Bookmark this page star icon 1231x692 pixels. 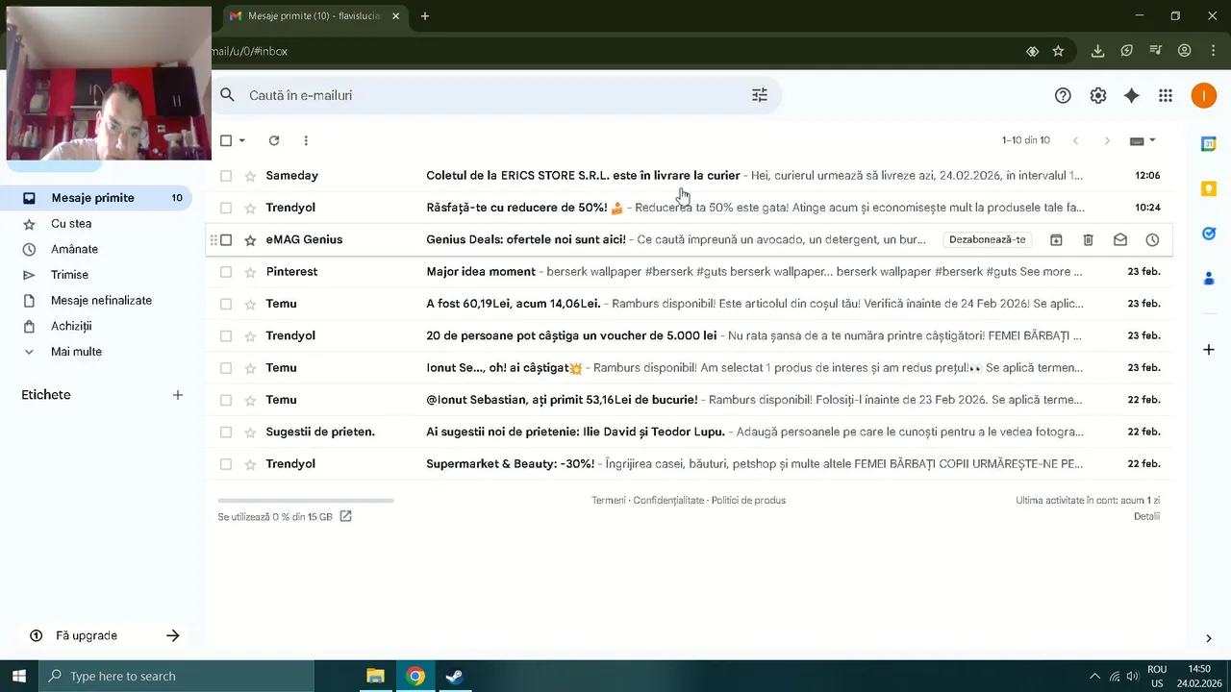pos(1058,51)
